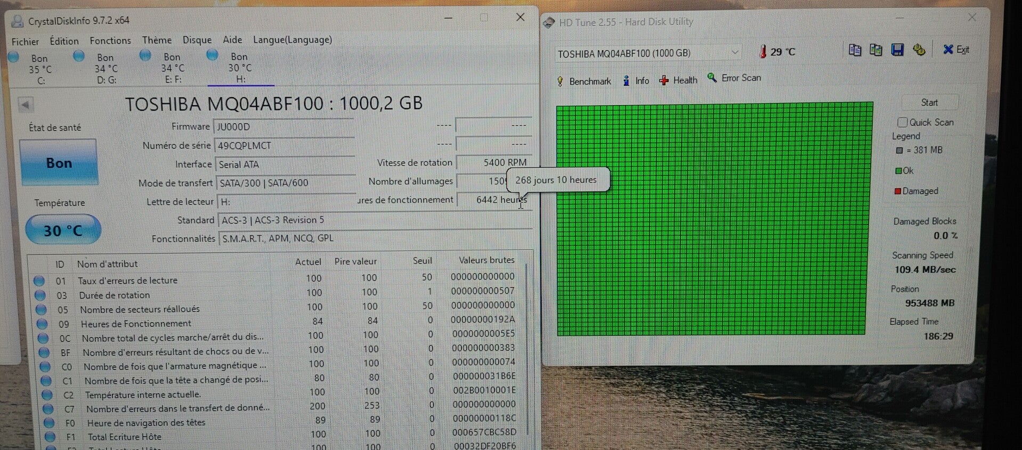
Task: Click the CrystalDiskInfo title bar app icon
Action: (18, 21)
